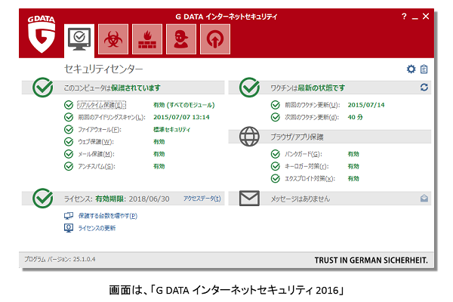
Task: Open the virus protection biohazard tab
Action: 112,38
